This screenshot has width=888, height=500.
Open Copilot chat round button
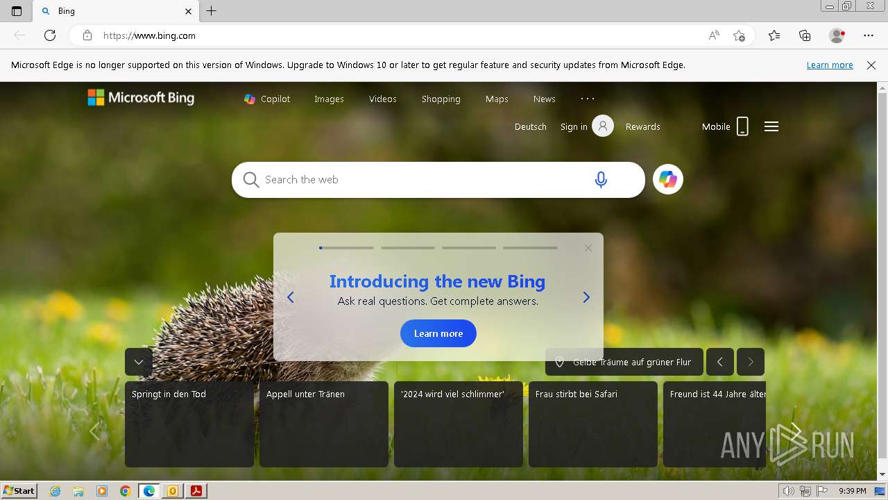[x=668, y=179]
